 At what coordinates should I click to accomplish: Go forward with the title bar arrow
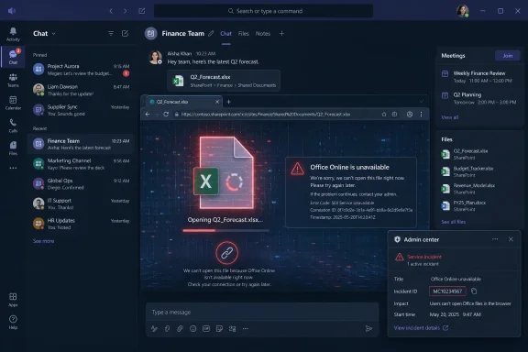126,11
